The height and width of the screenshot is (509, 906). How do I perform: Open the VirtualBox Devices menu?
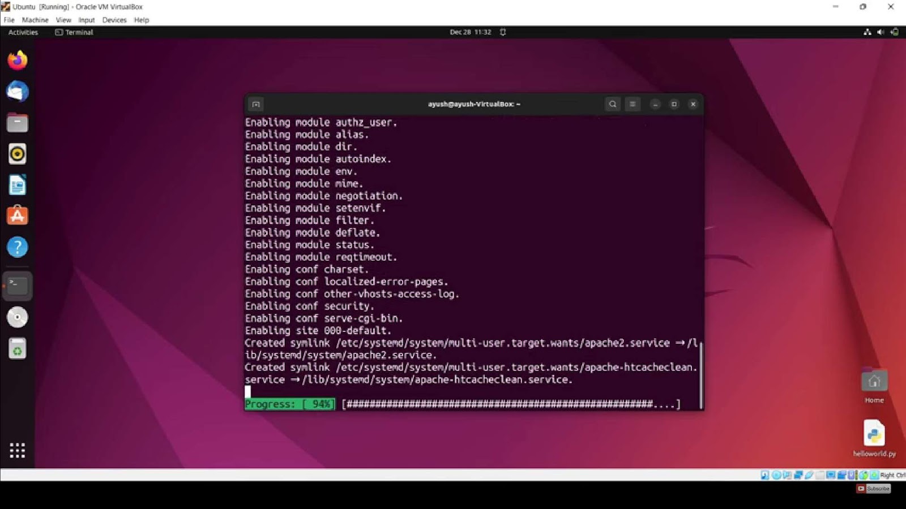(114, 20)
